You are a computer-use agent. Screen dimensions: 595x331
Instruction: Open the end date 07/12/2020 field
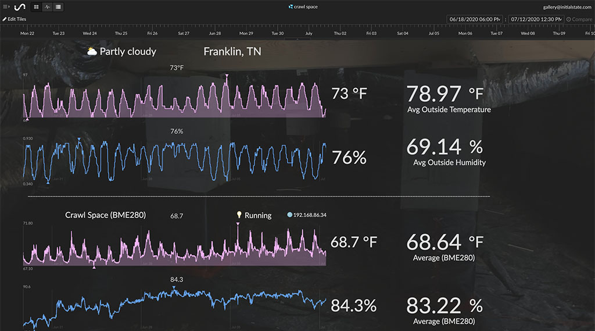tap(536, 19)
